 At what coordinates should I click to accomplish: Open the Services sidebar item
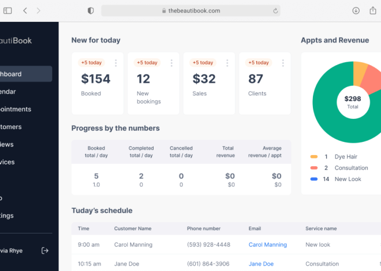pos(8,162)
